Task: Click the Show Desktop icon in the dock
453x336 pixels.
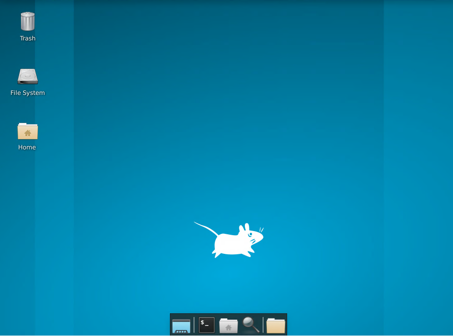Action: (181, 325)
